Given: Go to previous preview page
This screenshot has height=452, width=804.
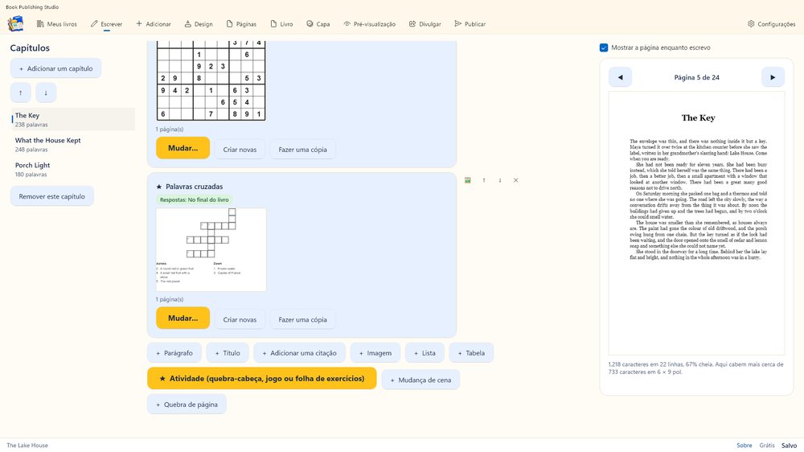Looking at the screenshot, I should [620, 77].
